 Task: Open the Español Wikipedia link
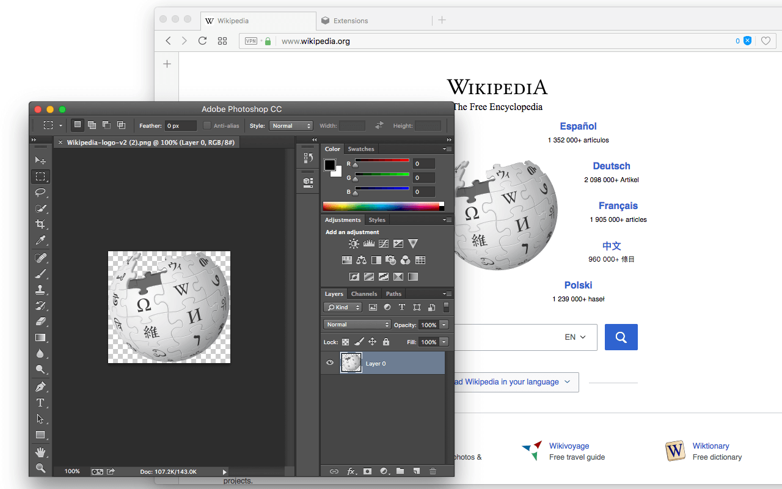click(x=578, y=127)
